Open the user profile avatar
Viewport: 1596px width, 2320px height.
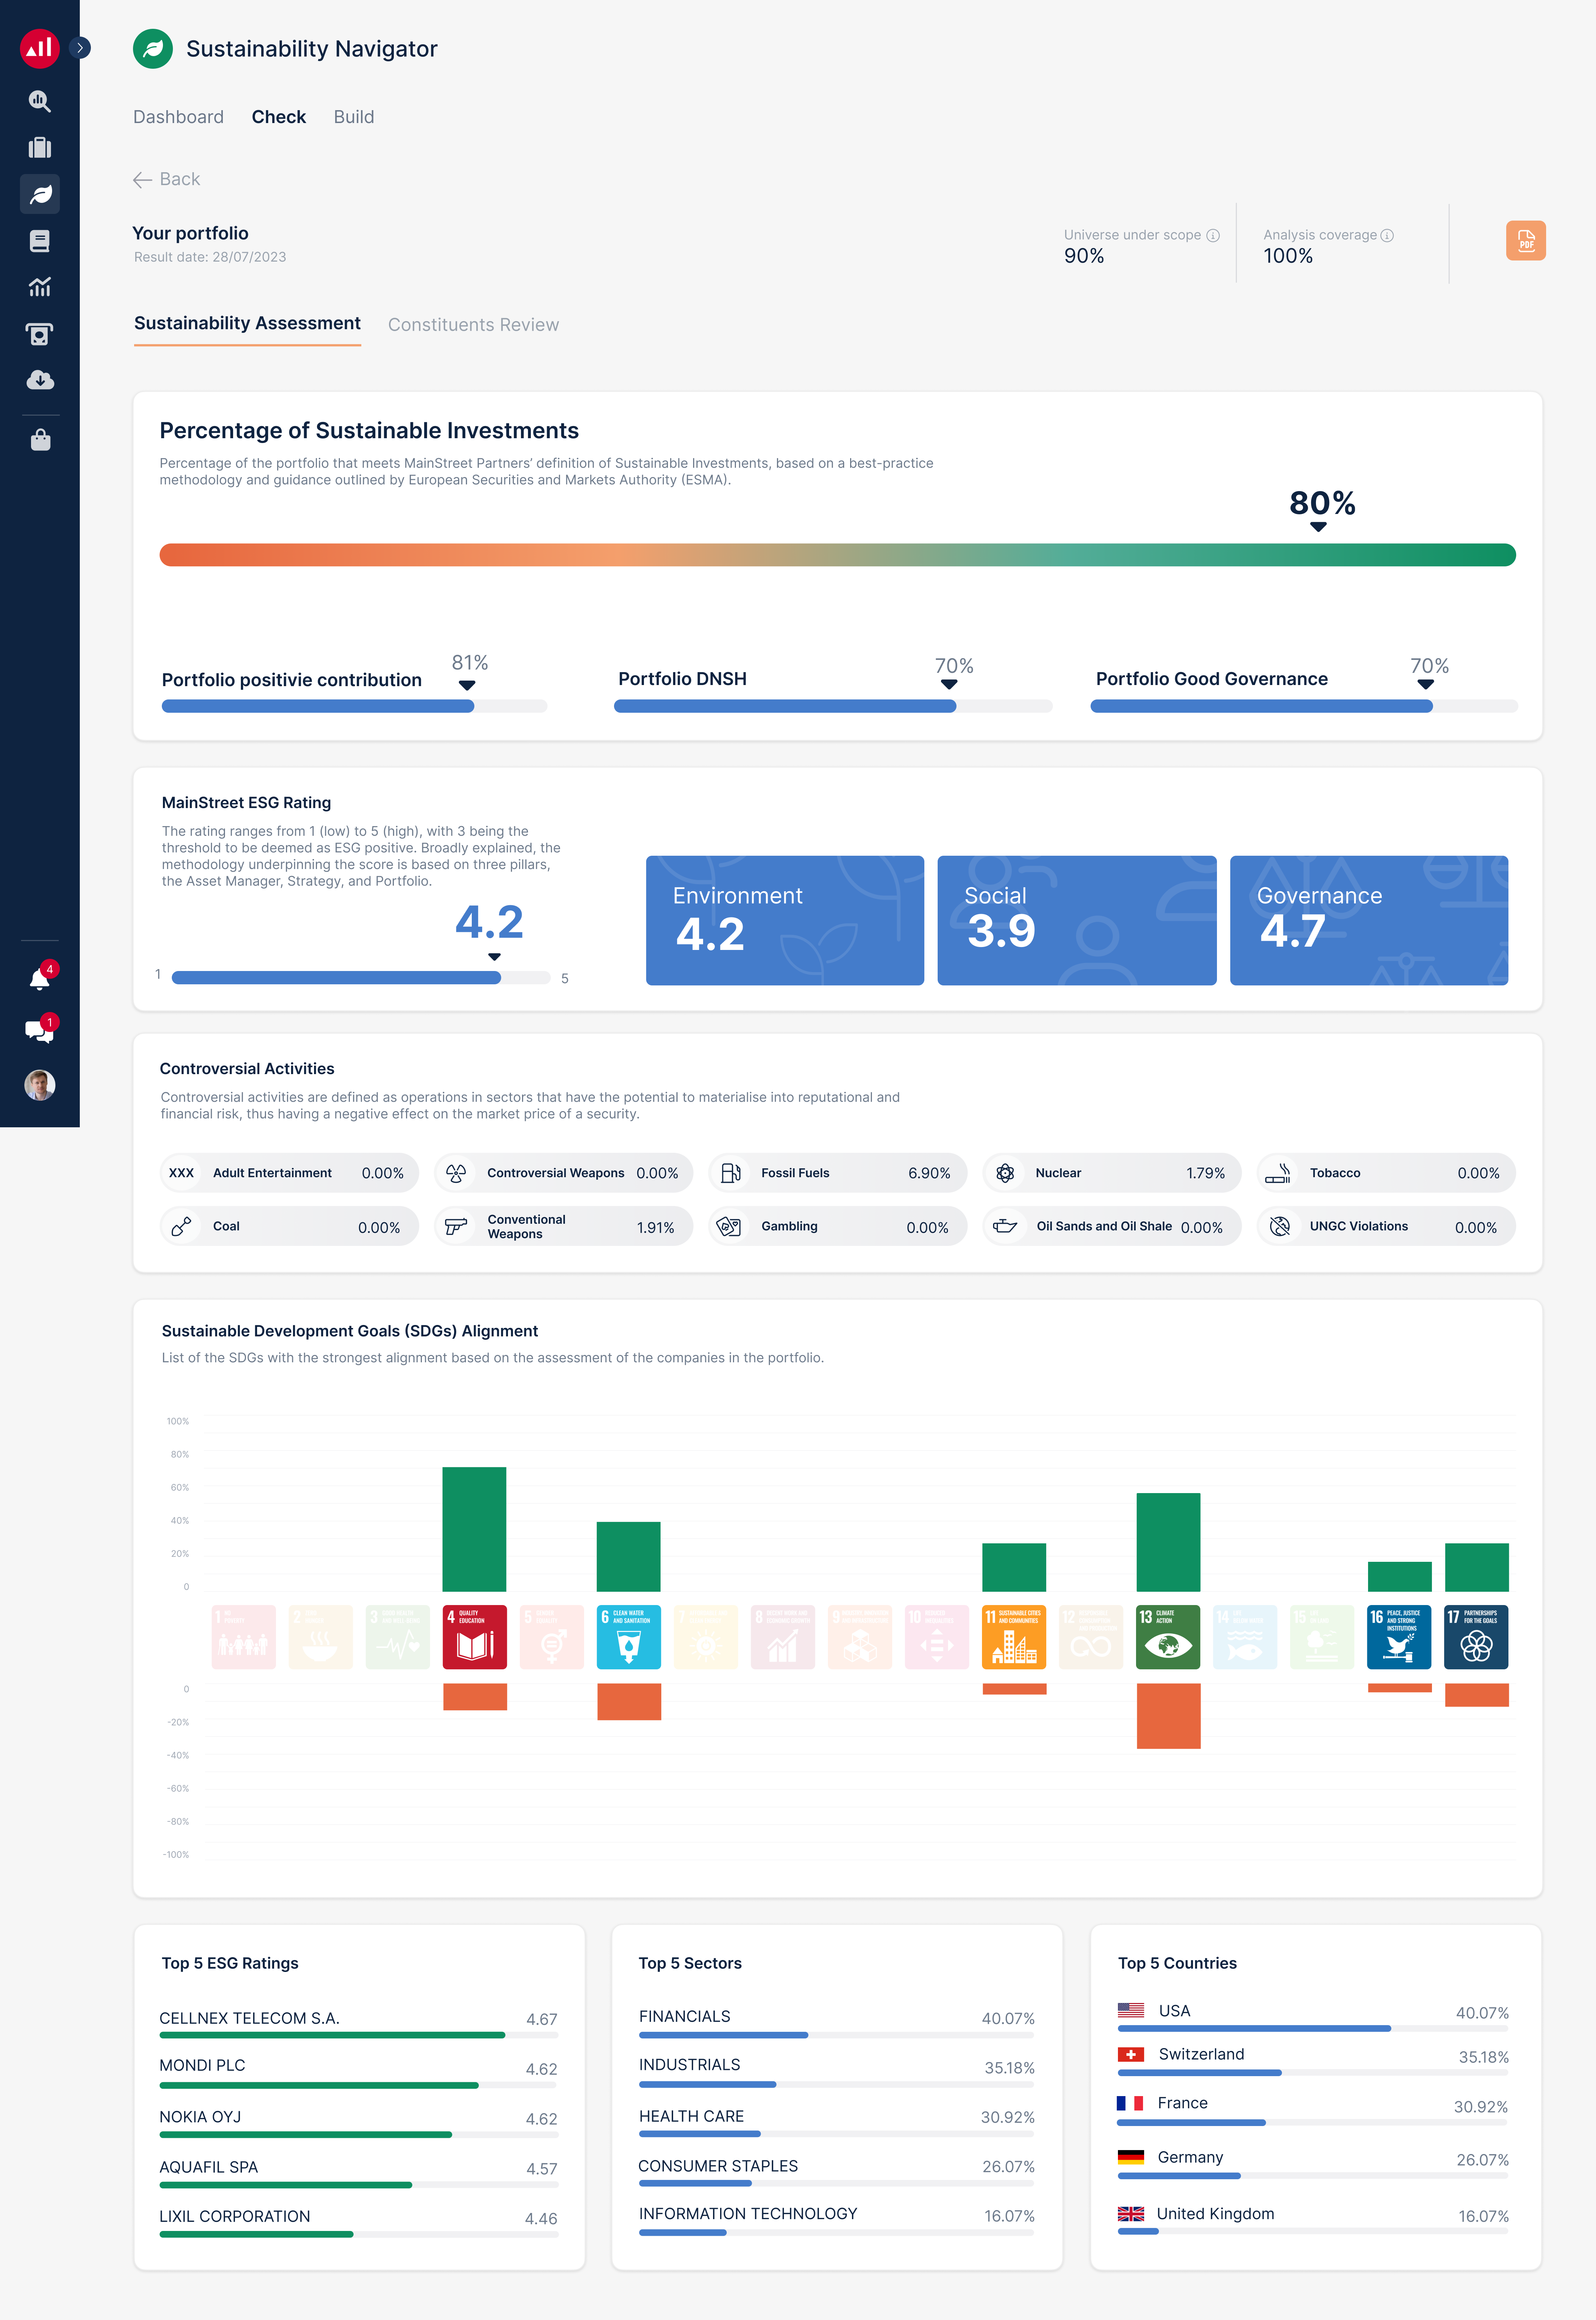40,1085
